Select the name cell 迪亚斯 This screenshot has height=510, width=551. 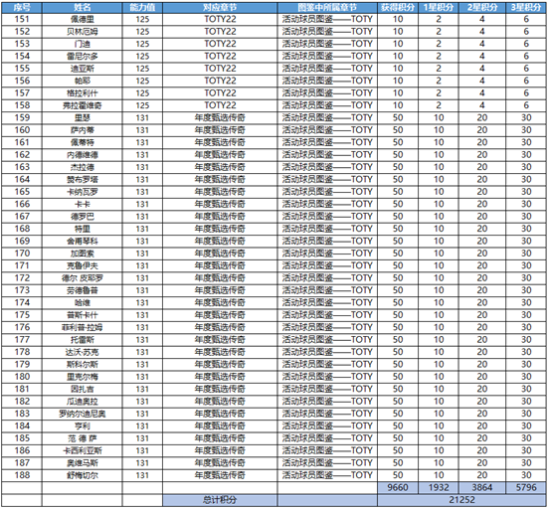[x=83, y=69]
